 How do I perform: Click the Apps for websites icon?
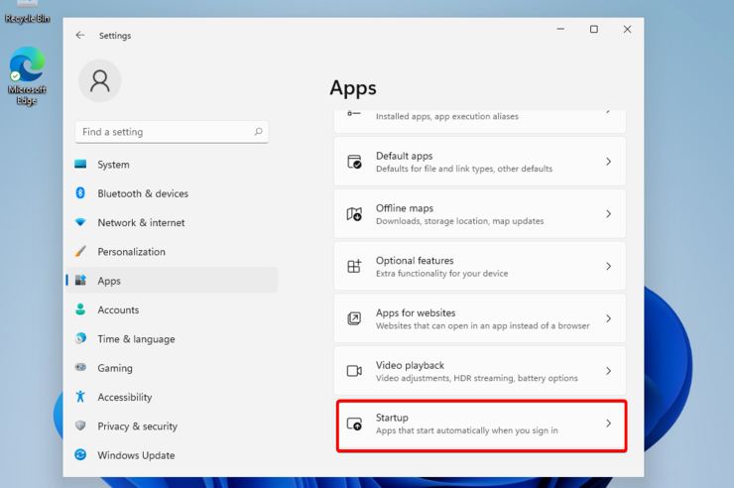click(x=354, y=318)
